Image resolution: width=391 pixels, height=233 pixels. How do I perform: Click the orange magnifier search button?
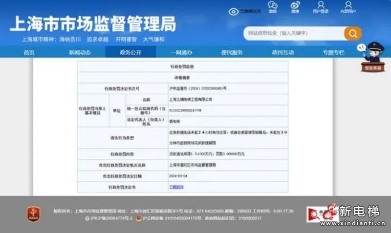click(x=353, y=33)
